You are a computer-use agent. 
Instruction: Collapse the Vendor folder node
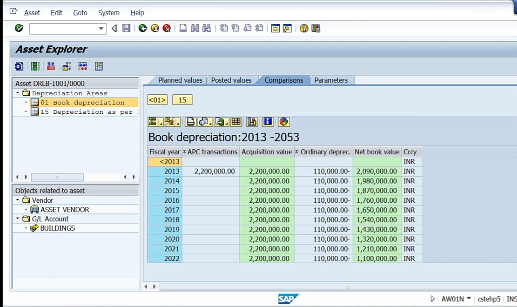pos(18,200)
